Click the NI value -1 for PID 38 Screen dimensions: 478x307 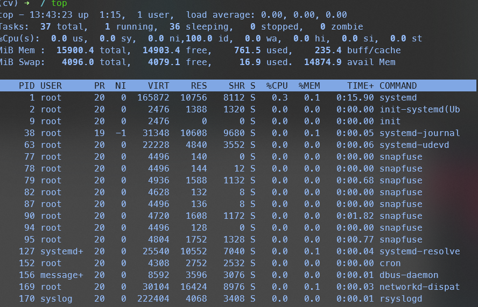coord(121,133)
